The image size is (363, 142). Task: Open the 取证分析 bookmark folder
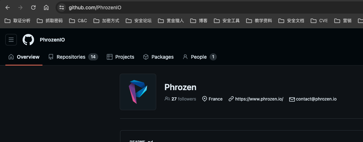(18, 21)
